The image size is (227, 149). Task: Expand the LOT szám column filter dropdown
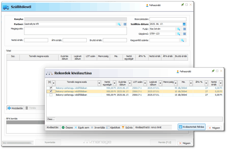pos(145,83)
